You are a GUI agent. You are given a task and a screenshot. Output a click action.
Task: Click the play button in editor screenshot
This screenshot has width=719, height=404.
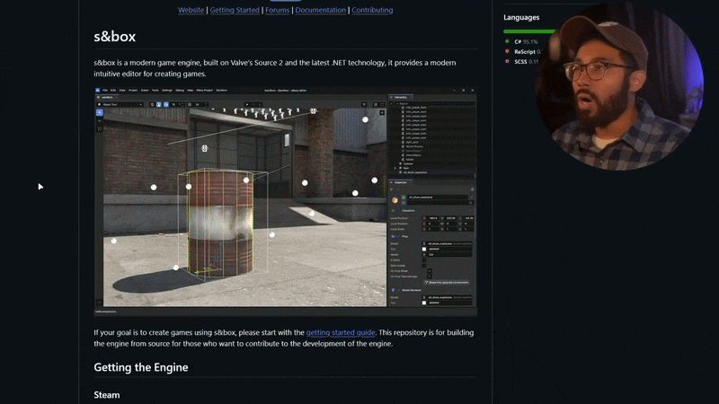pos(247,104)
